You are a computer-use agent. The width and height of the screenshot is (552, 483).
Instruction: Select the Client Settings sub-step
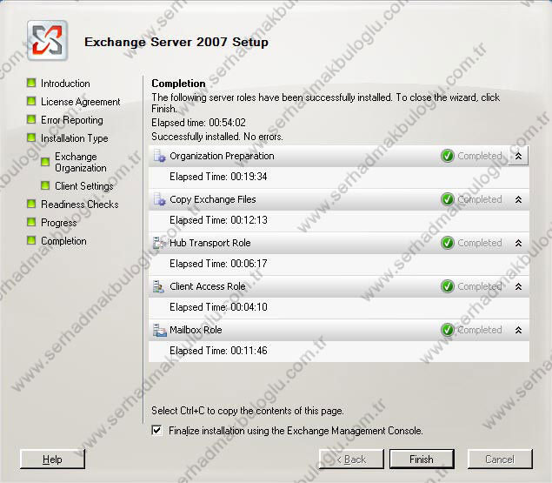[84, 186]
